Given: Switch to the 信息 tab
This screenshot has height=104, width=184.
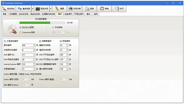Looking at the screenshot, I should pos(5,14).
